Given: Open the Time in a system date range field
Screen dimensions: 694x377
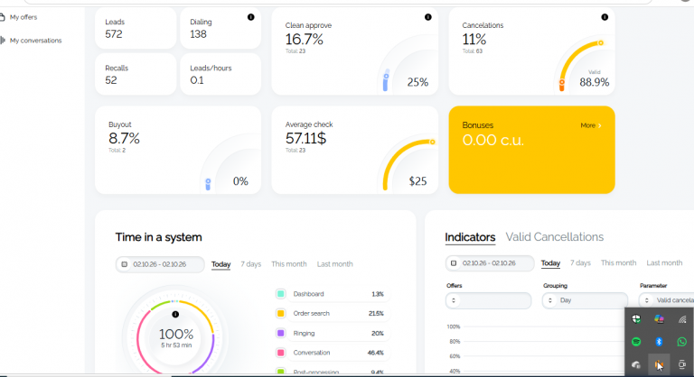Looking at the screenshot, I should click(160, 264).
